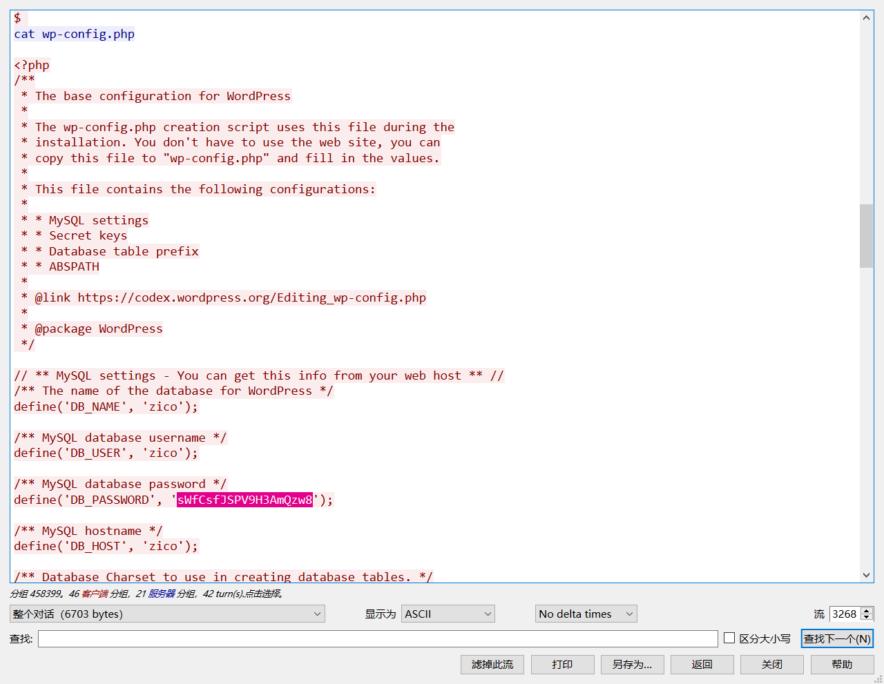The height and width of the screenshot is (684, 884).
Task: Click the @link codex.wordpress.org URL line
Action: (224, 297)
